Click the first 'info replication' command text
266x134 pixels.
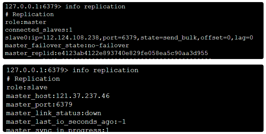point(95,7)
